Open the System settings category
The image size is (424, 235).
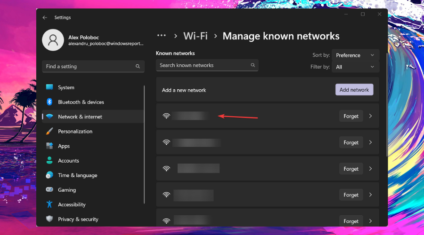point(93,87)
